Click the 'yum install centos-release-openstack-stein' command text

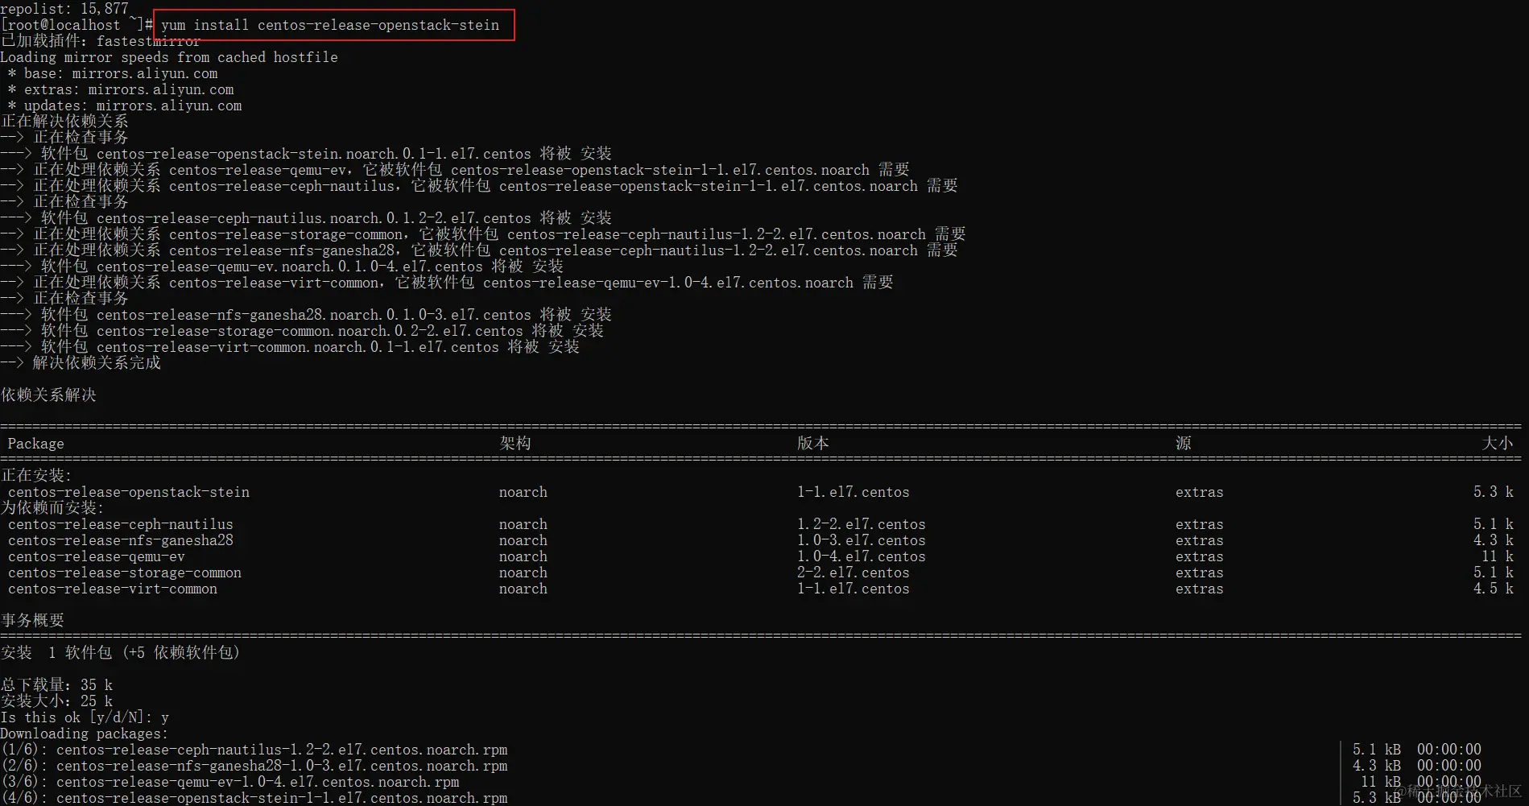point(330,25)
